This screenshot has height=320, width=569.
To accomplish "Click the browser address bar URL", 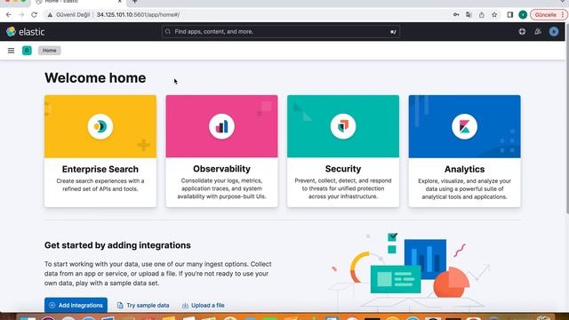I will (x=138, y=15).
